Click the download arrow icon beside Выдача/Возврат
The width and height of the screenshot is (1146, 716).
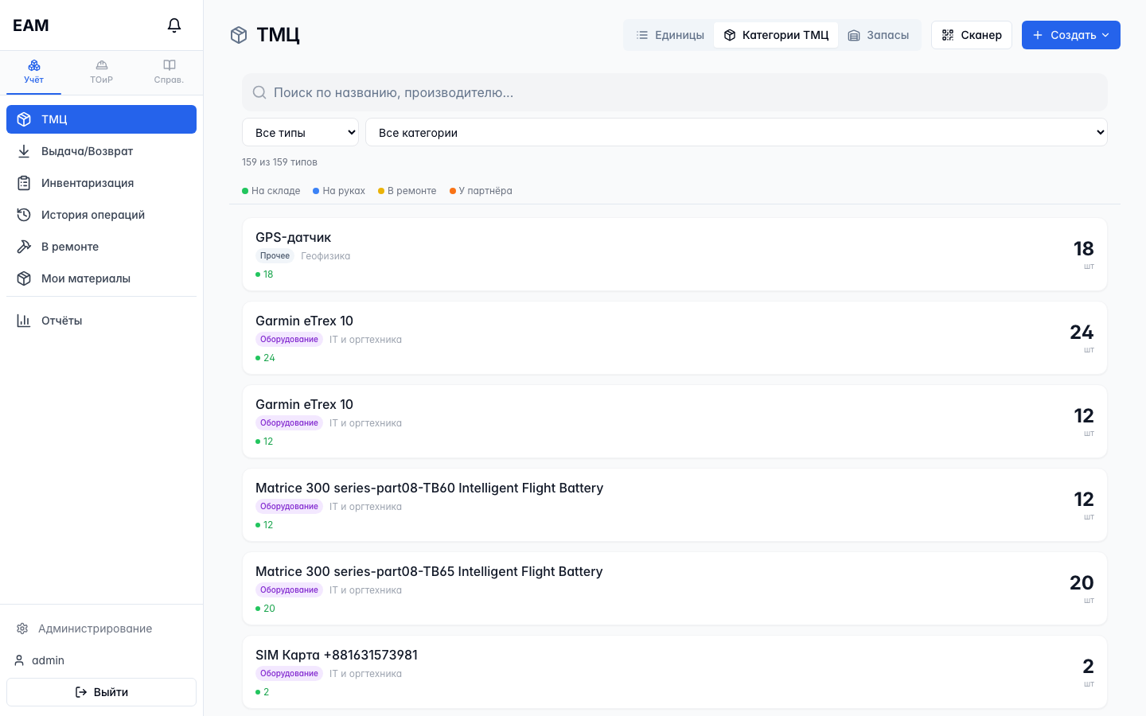click(x=24, y=151)
